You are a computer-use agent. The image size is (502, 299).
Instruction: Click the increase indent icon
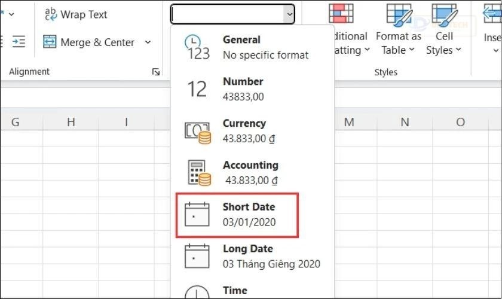pos(19,42)
